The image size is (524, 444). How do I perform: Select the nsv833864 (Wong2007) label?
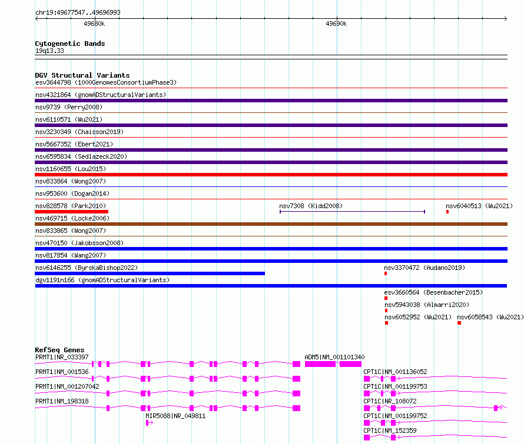[71, 181]
